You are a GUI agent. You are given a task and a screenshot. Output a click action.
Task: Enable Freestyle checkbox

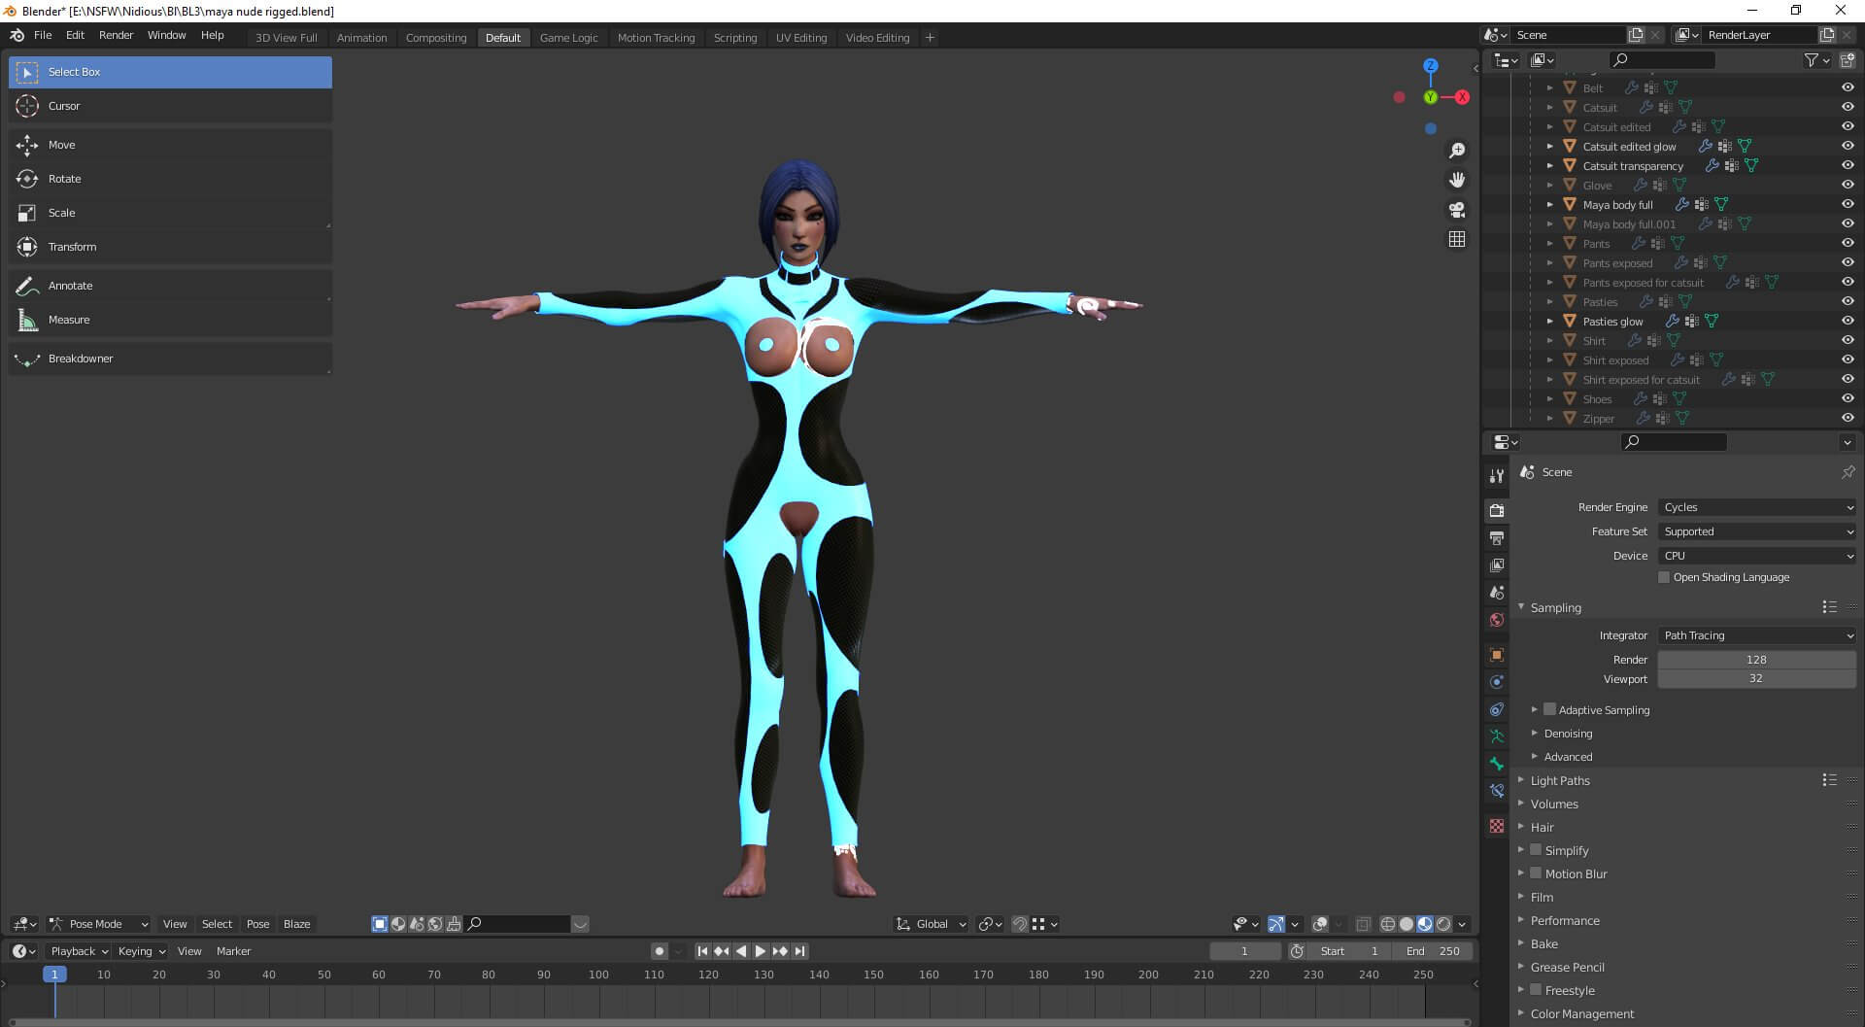[x=1536, y=990]
